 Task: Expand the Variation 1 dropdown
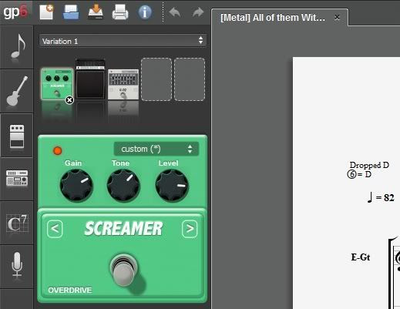123,41
